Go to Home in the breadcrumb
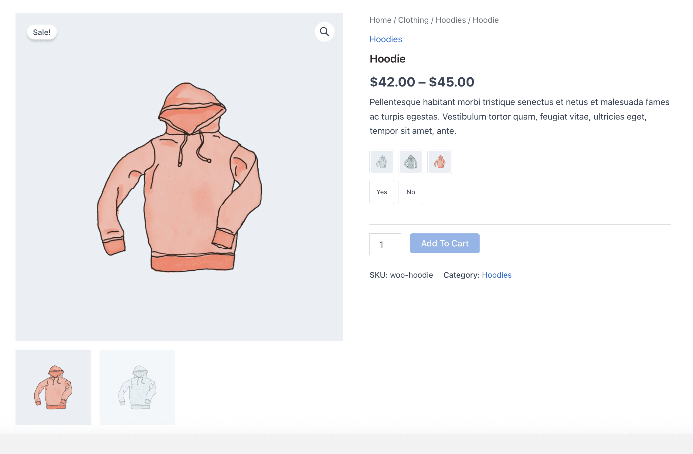Image resolution: width=693 pixels, height=454 pixels. 380,20
